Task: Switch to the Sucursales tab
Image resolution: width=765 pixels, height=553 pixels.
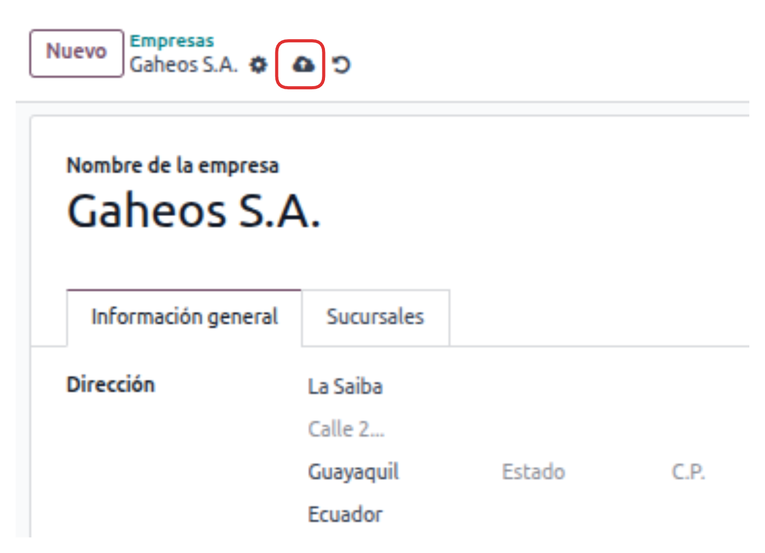Action: click(x=375, y=317)
